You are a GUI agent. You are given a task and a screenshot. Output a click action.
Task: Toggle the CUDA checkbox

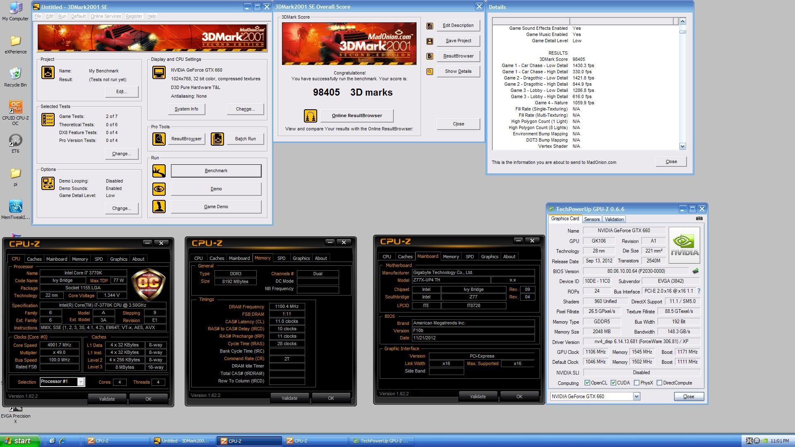point(613,383)
